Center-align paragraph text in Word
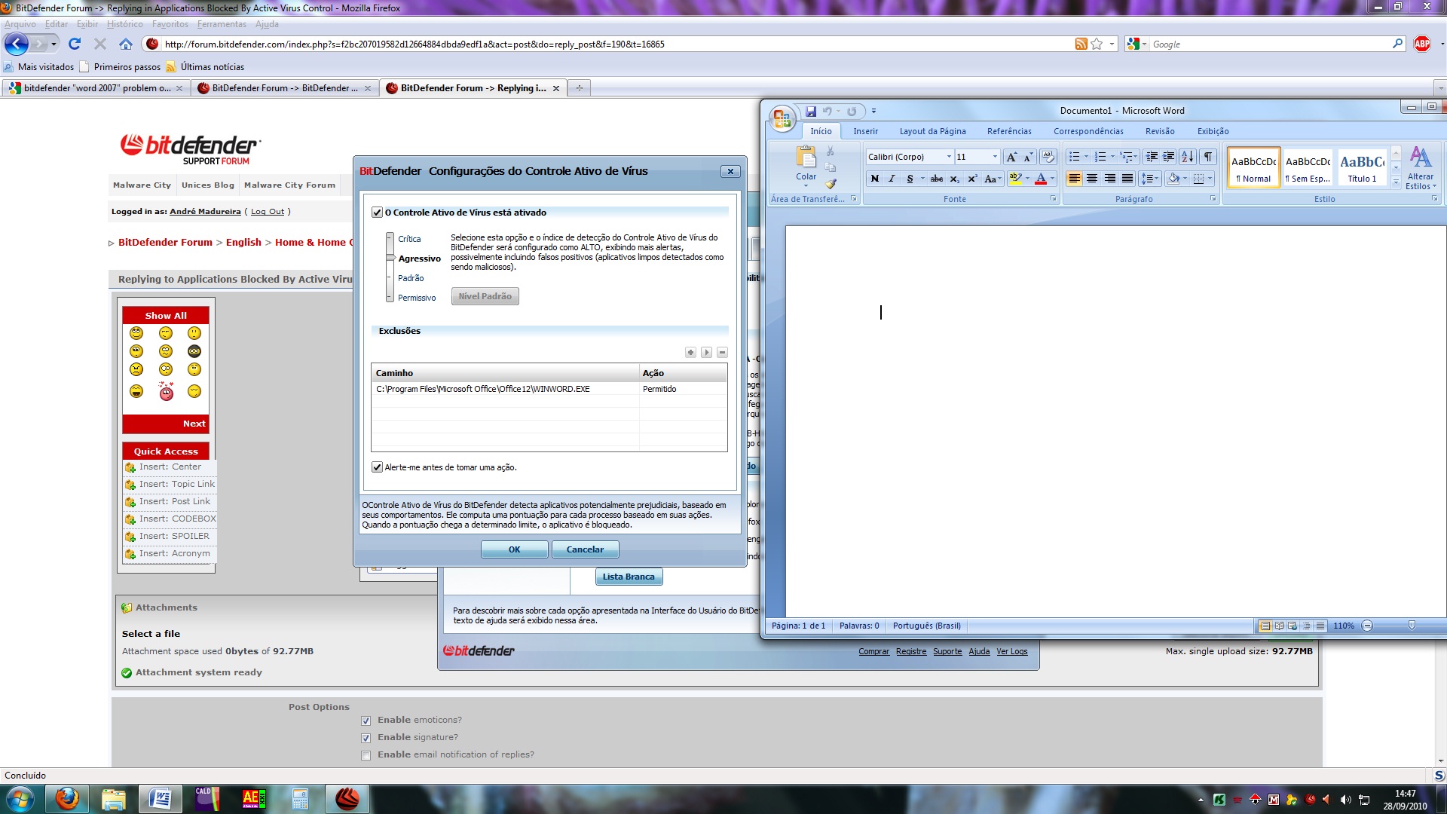The height and width of the screenshot is (814, 1447). [x=1091, y=179]
